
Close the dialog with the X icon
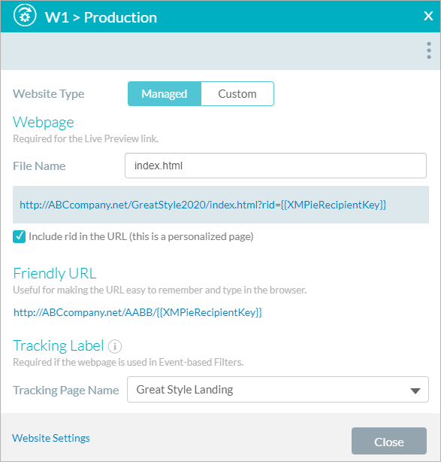point(428,16)
